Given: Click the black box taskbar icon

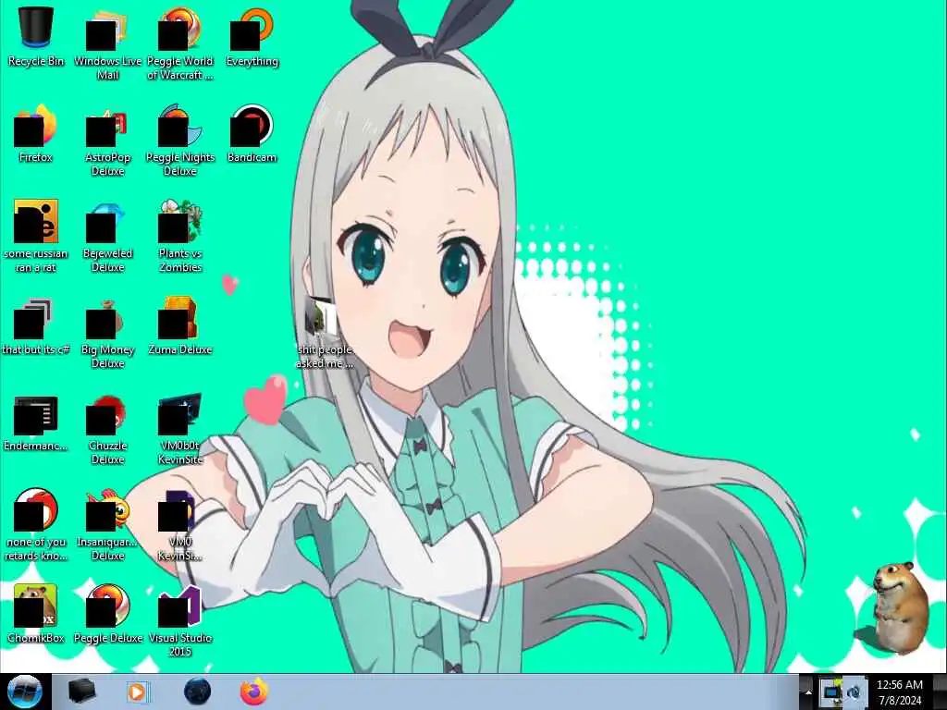Looking at the screenshot, I should coord(81,692).
